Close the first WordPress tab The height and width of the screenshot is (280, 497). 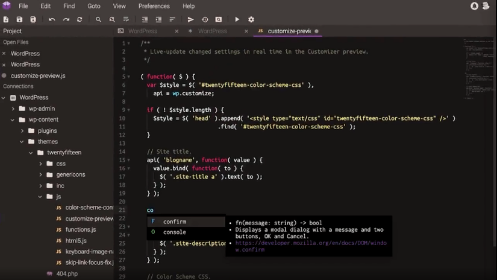(177, 31)
